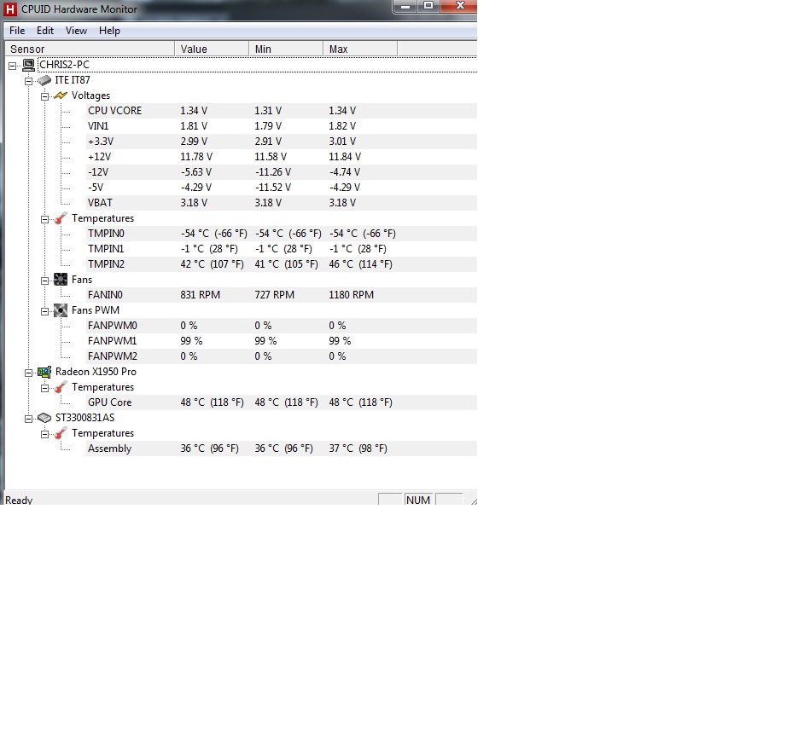Screen dimensions: 804x735
Task: Open the View menu
Action: click(77, 31)
